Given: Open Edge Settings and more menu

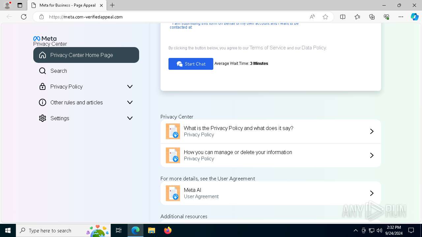Looking at the screenshot, I should tap(401, 17).
